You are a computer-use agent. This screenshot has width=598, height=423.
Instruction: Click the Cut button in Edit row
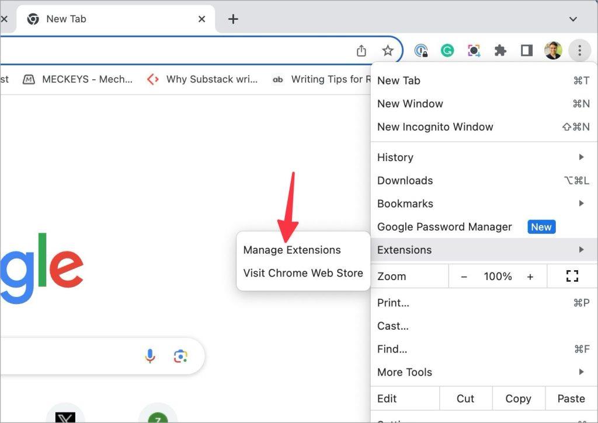(x=465, y=398)
